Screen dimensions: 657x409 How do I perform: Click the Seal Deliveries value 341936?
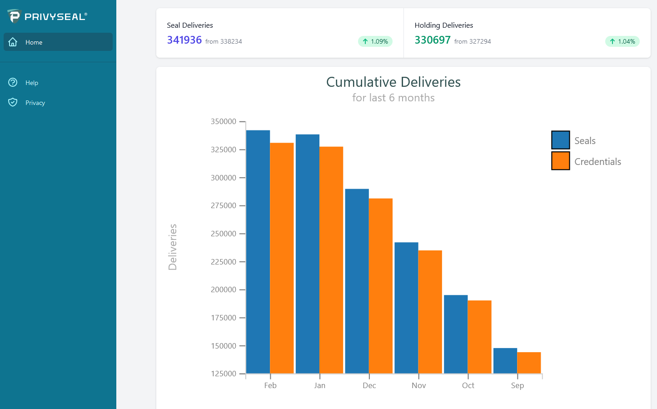184,40
